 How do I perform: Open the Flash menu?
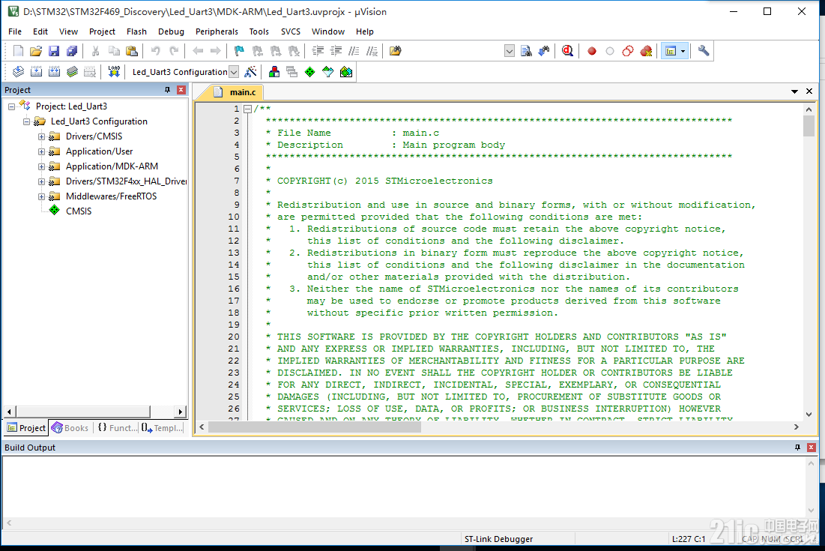[x=136, y=31]
